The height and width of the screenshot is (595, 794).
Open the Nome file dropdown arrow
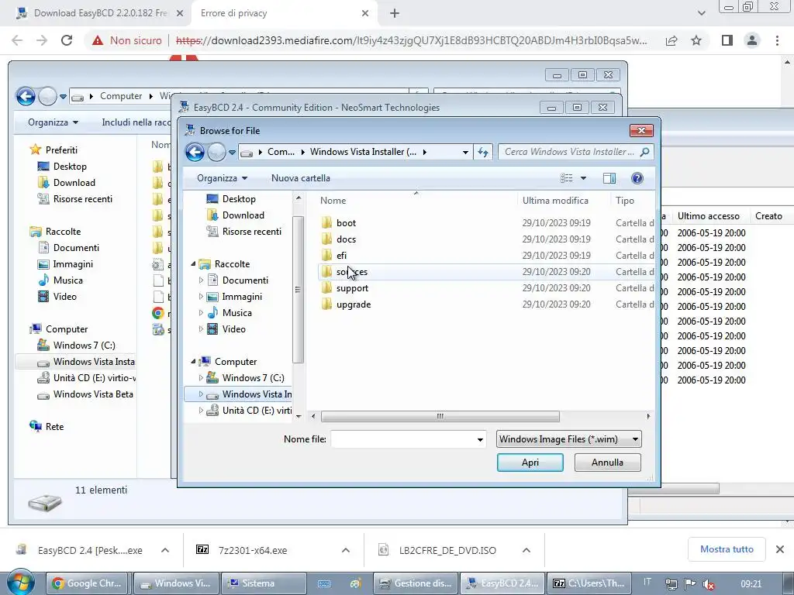tap(480, 440)
